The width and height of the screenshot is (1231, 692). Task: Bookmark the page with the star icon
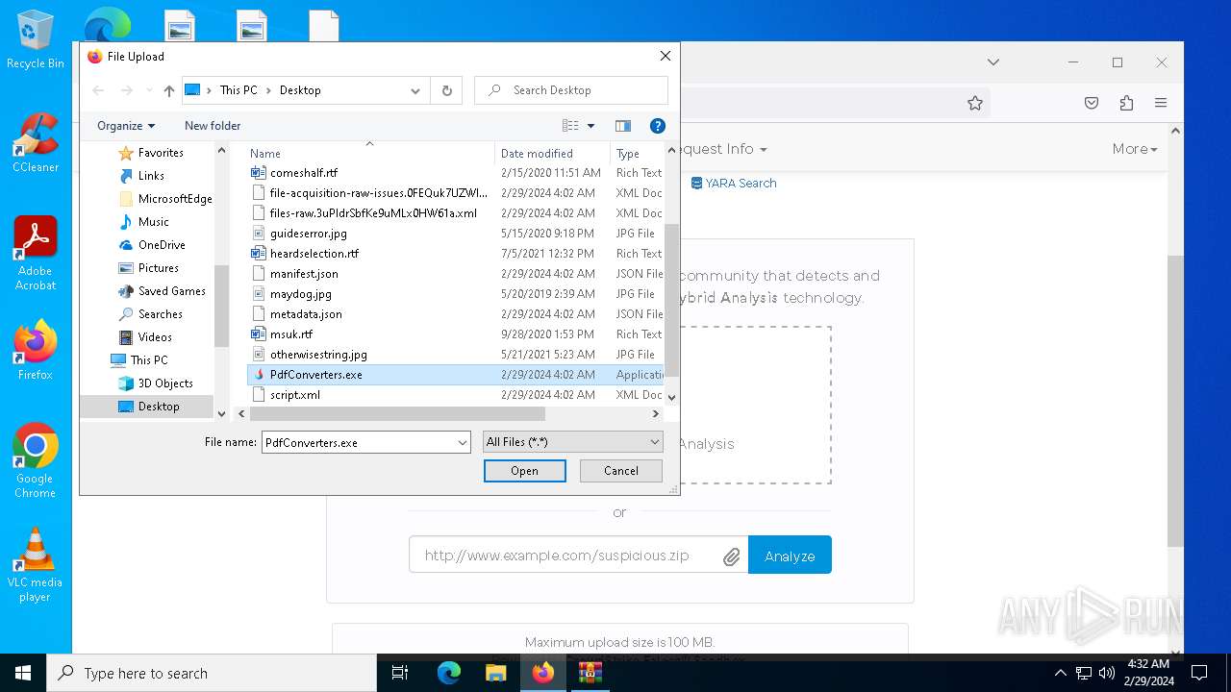pyautogui.click(x=975, y=103)
